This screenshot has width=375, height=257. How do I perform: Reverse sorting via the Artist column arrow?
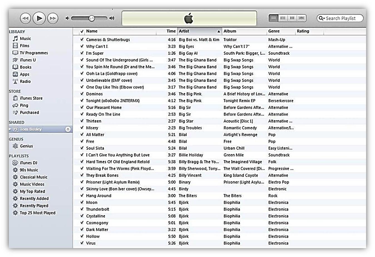coord(219,31)
